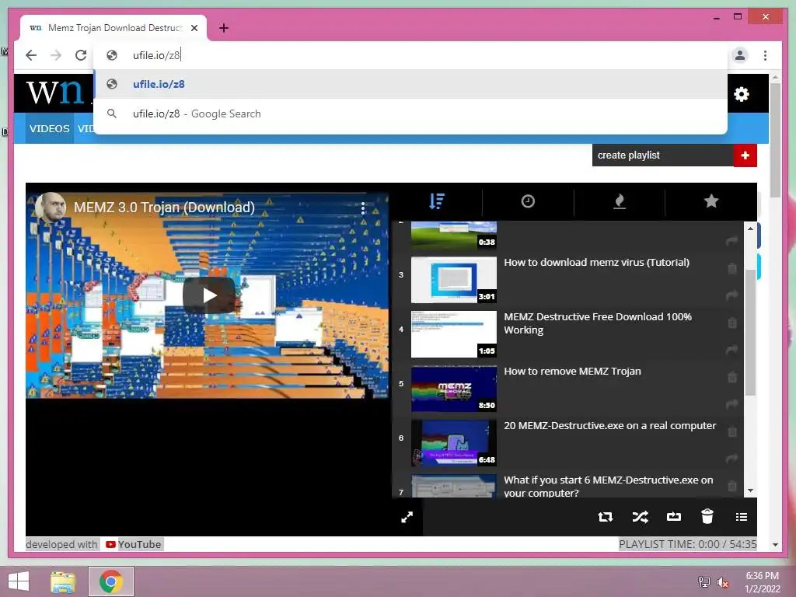Clear the playlist with the trash icon

tap(707, 516)
